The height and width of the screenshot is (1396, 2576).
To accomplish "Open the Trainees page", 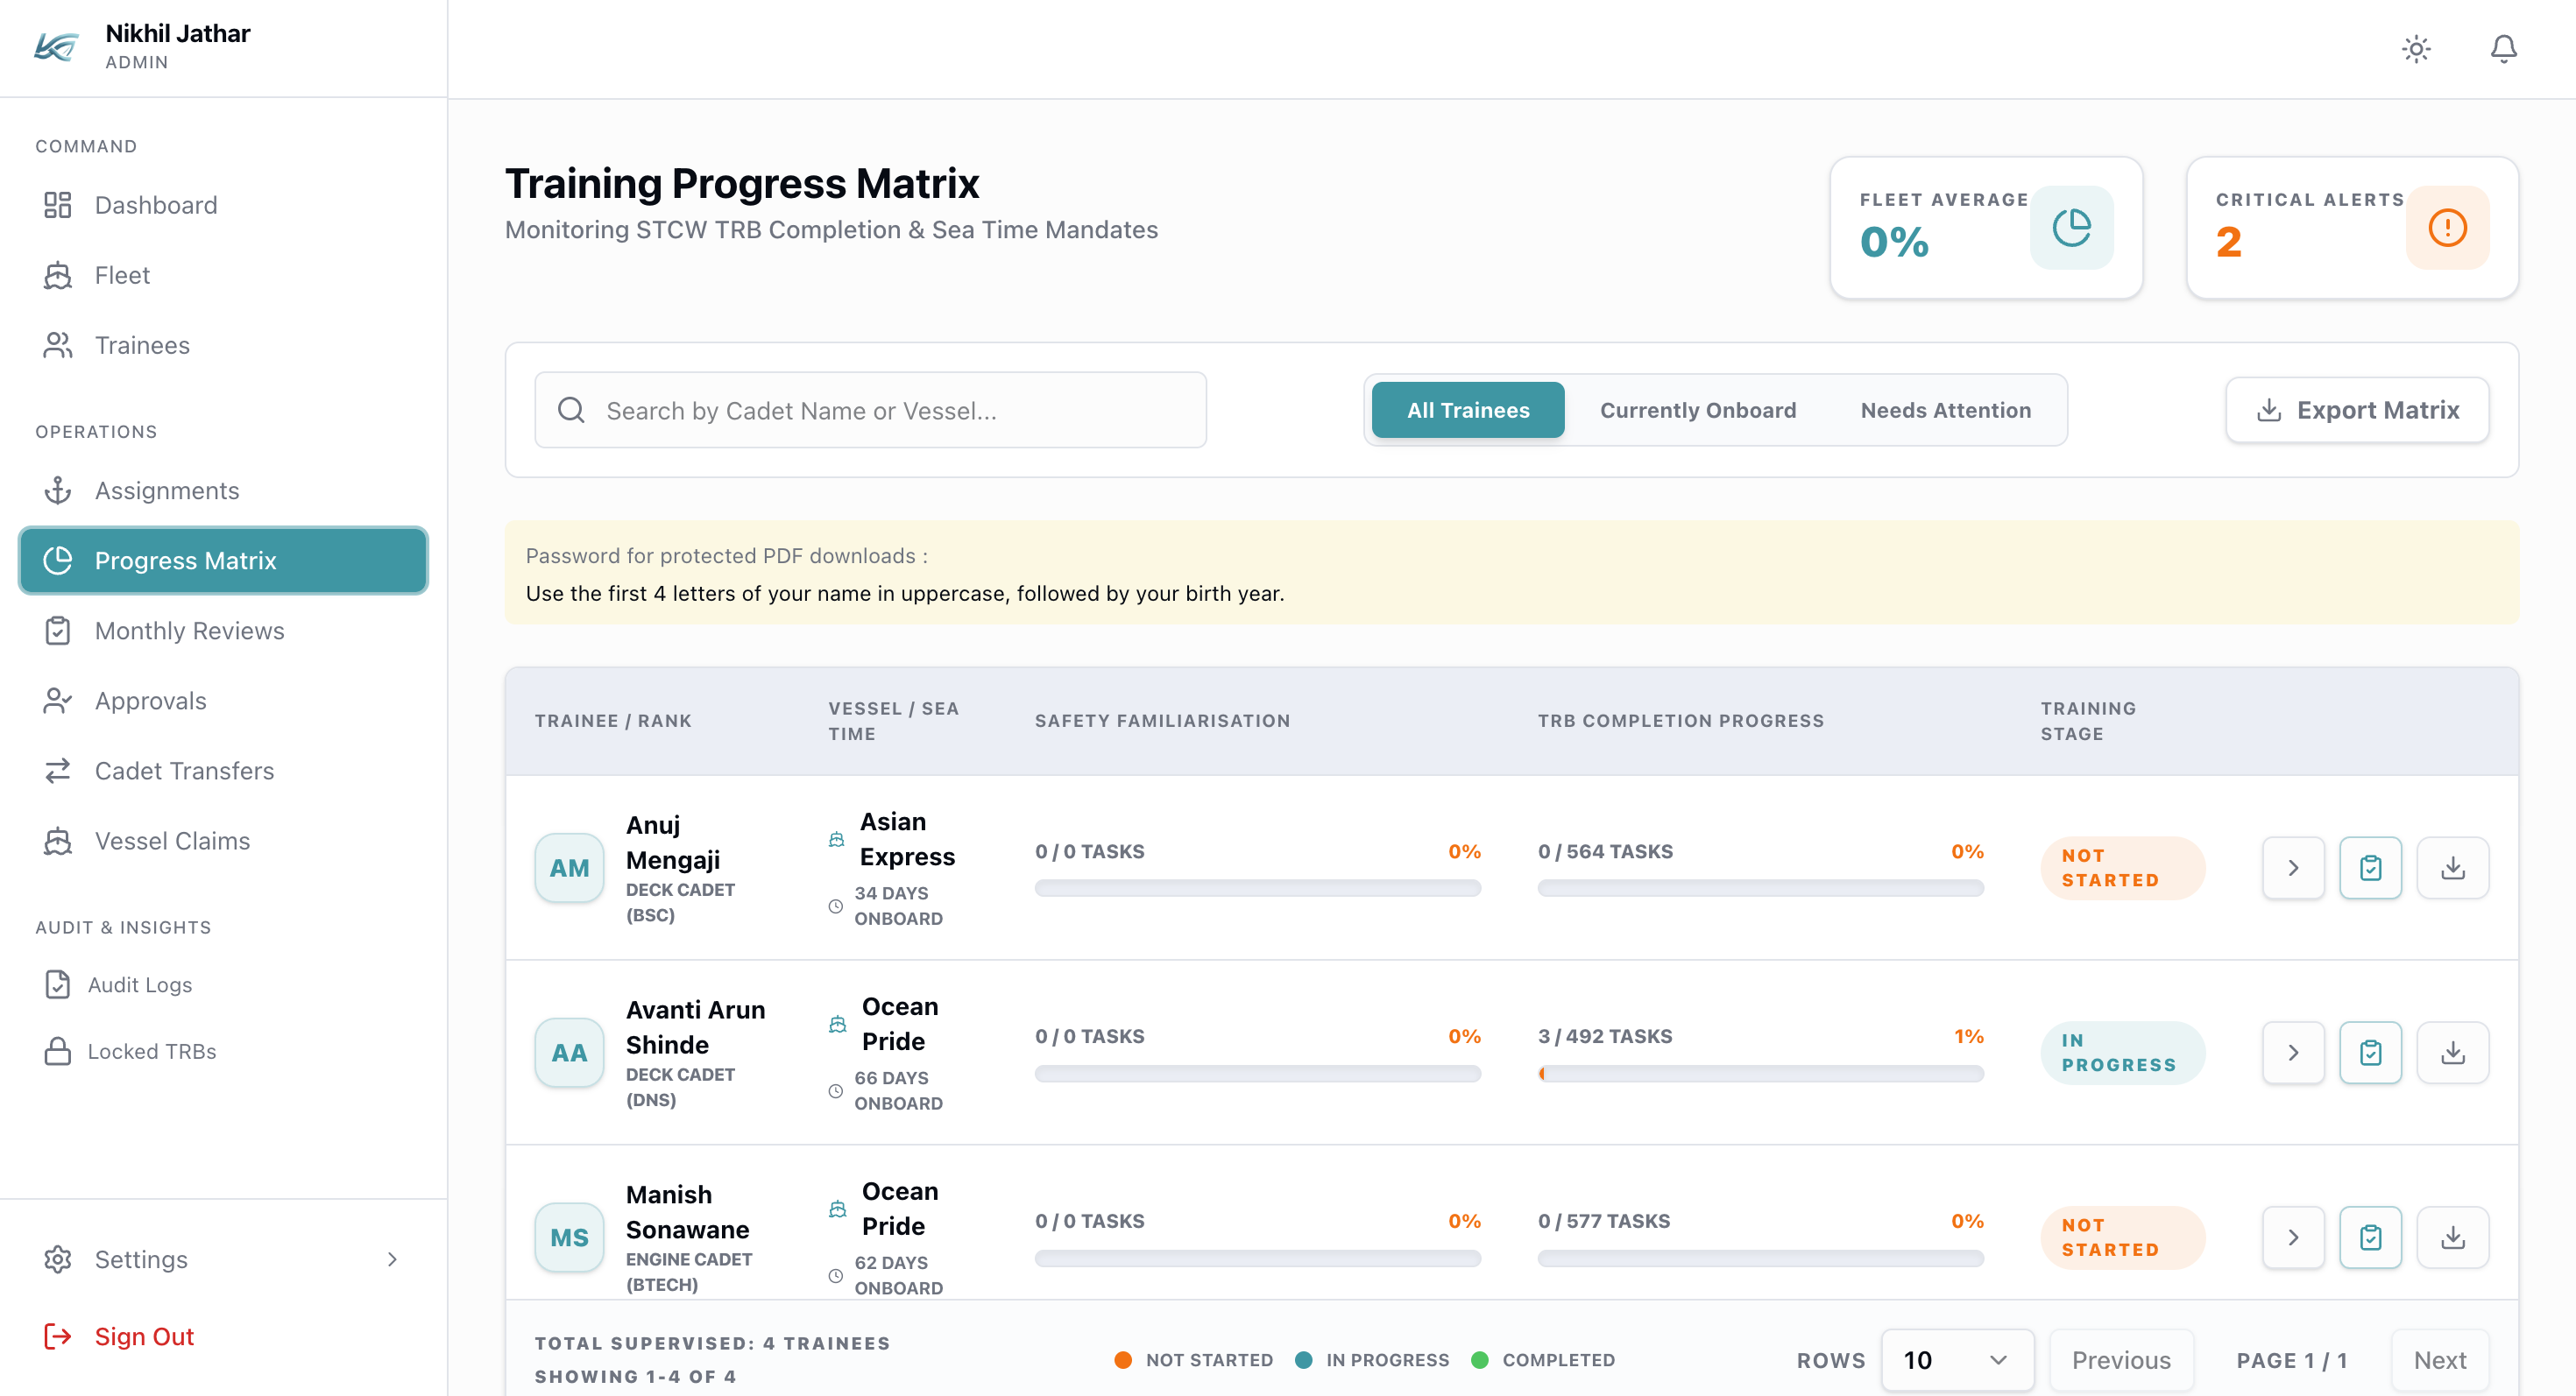I will click(x=223, y=345).
